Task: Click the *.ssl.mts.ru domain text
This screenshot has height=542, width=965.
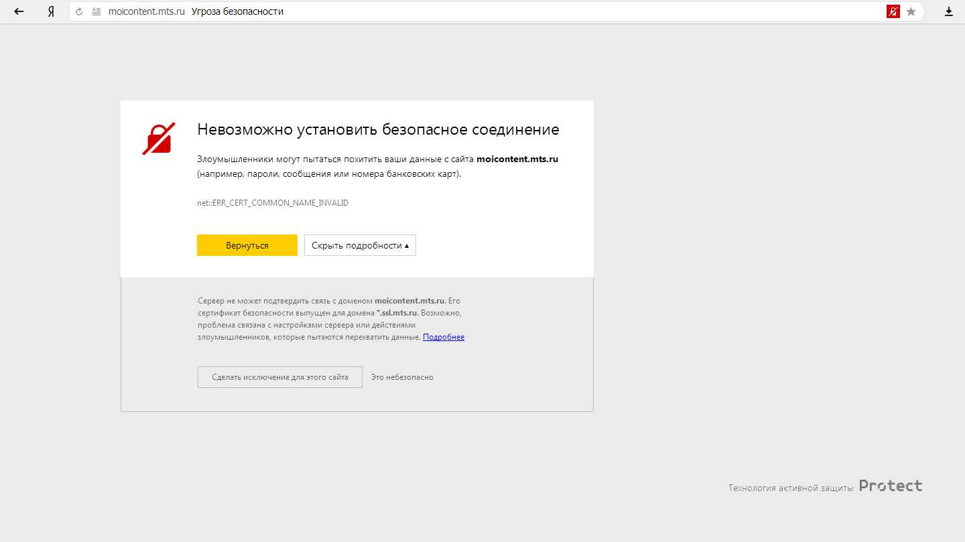Action: [397, 313]
